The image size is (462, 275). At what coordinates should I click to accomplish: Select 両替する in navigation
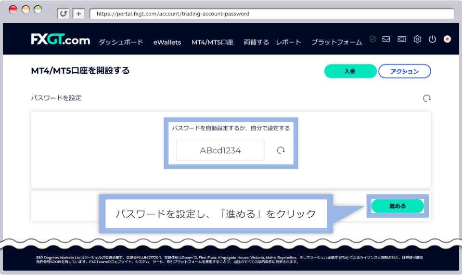[256, 42]
